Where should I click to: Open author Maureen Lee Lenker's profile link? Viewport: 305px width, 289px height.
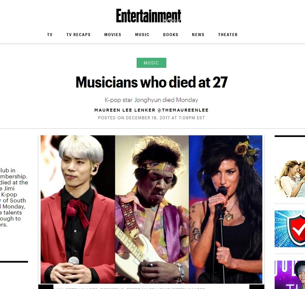pyautogui.click(x=125, y=110)
